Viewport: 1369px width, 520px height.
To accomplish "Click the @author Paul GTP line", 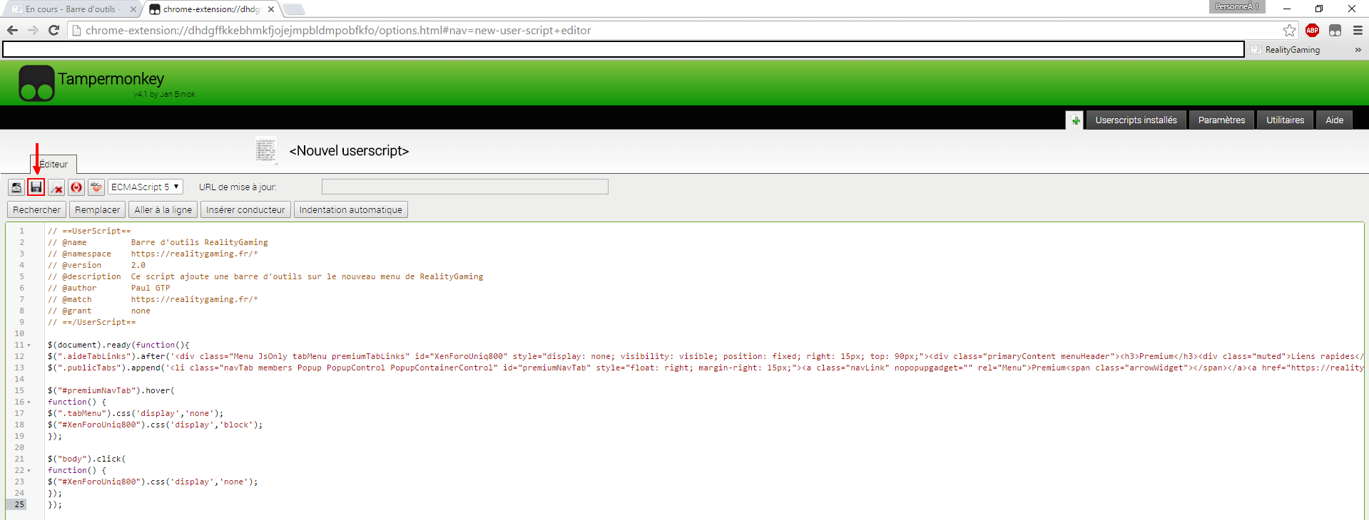I will coord(108,288).
